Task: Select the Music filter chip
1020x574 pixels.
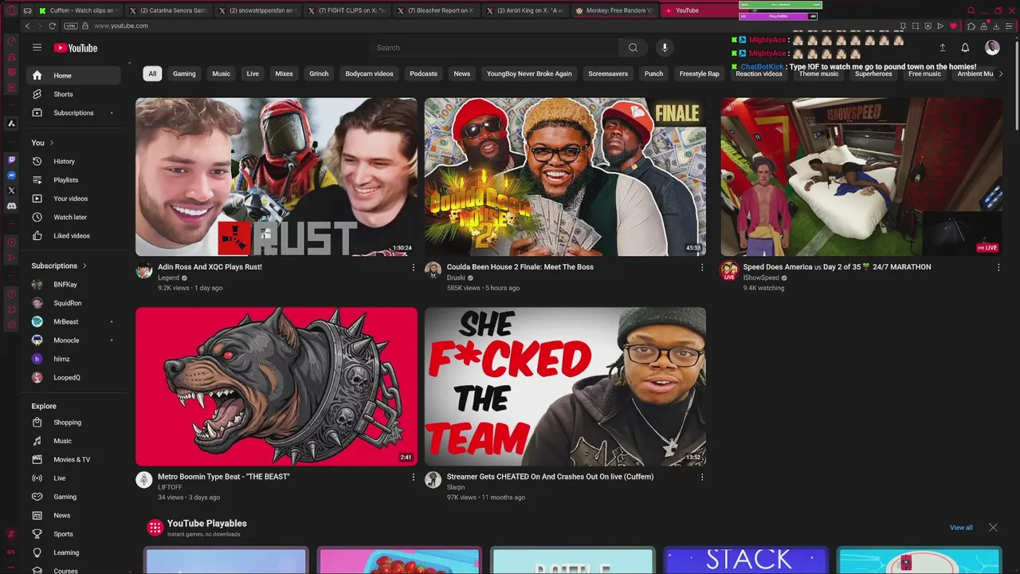Action: coord(221,73)
